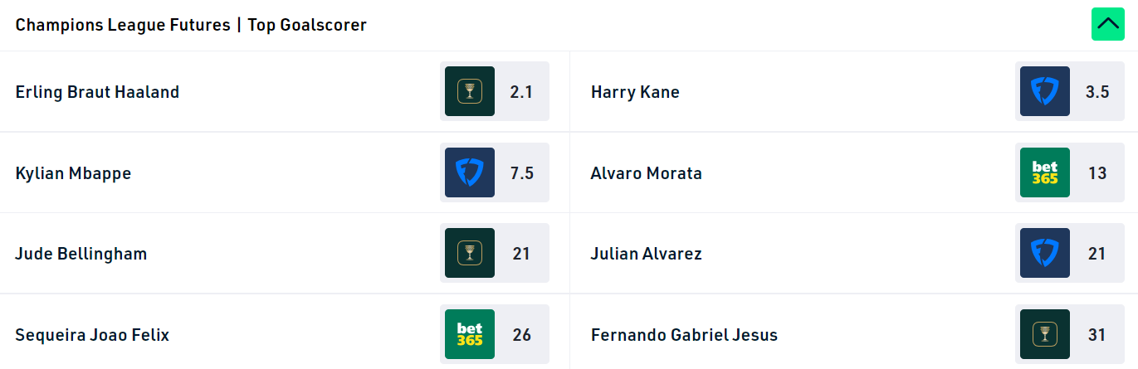
Task: Select Sequeira Joao Felix odds of 26
Action: click(521, 334)
